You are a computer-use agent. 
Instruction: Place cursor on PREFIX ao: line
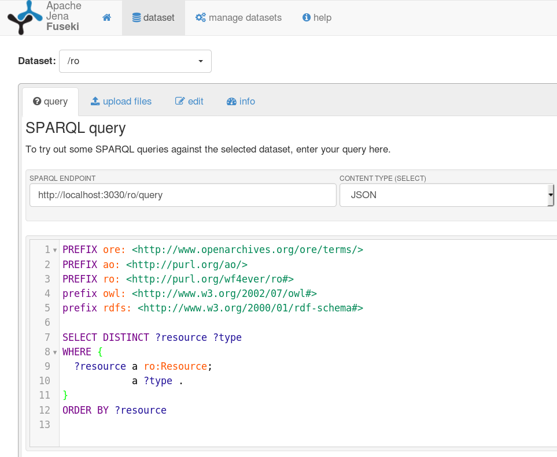(x=155, y=265)
